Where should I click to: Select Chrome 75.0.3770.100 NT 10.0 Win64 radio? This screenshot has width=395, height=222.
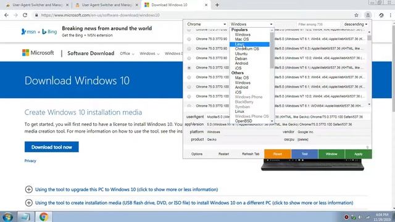(x=189, y=96)
